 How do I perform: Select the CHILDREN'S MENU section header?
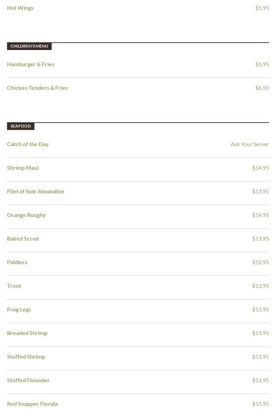click(29, 46)
